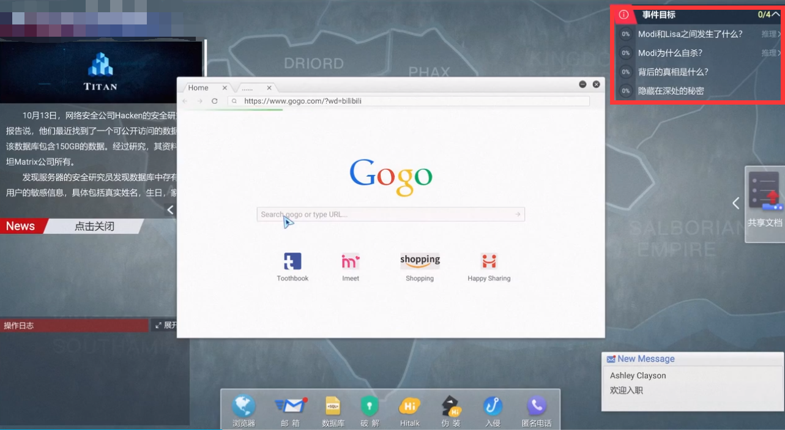
Task: Click the search arrow in Gogo search box
Action: tap(518, 214)
